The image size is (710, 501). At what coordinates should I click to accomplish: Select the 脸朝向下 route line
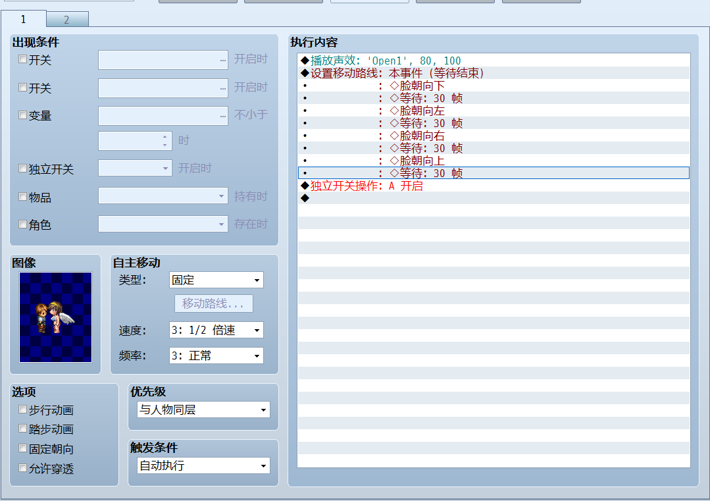tap(494, 86)
